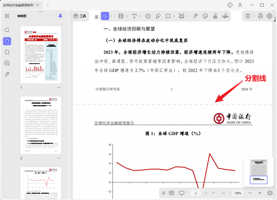Select the highlight text tool
277x200 pixels.
pos(121,16)
